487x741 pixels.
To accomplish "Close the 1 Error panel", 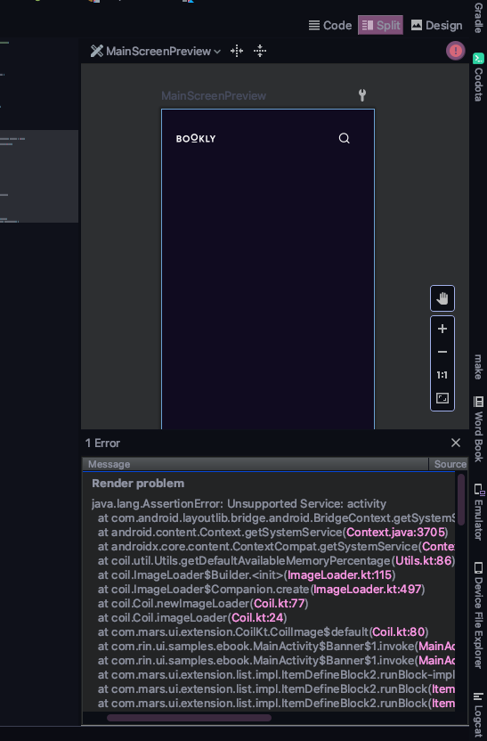I will [455, 443].
